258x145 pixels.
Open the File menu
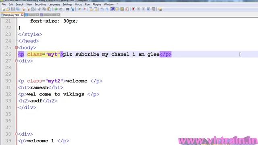pos(4,4)
